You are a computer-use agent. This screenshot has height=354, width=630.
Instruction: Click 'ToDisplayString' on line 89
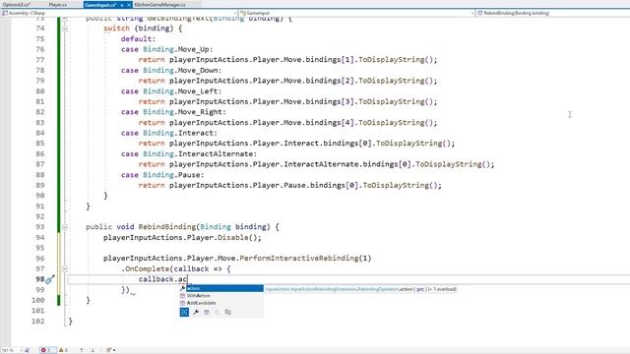click(396, 186)
